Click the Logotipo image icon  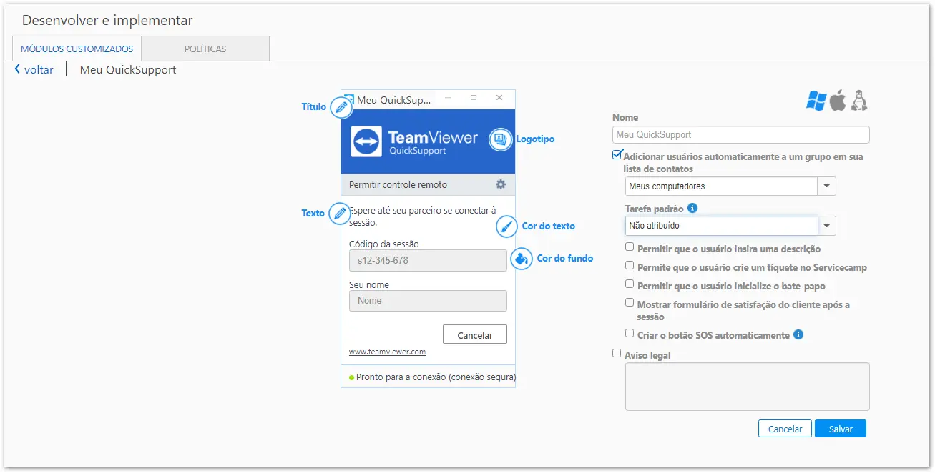[x=500, y=139]
